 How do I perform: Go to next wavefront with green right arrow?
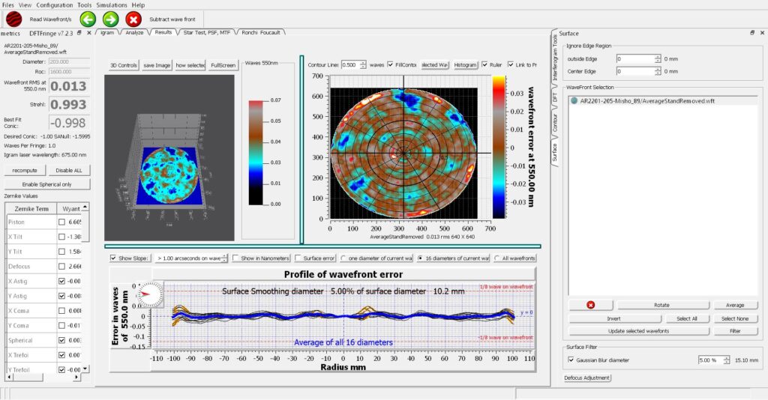click(x=111, y=19)
